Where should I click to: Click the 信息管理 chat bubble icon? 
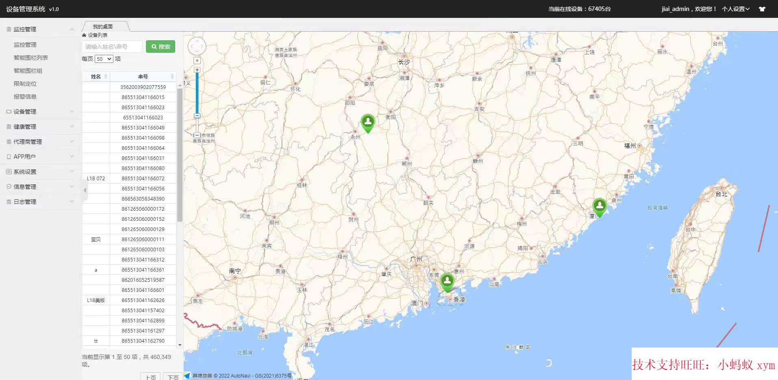click(9, 187)
